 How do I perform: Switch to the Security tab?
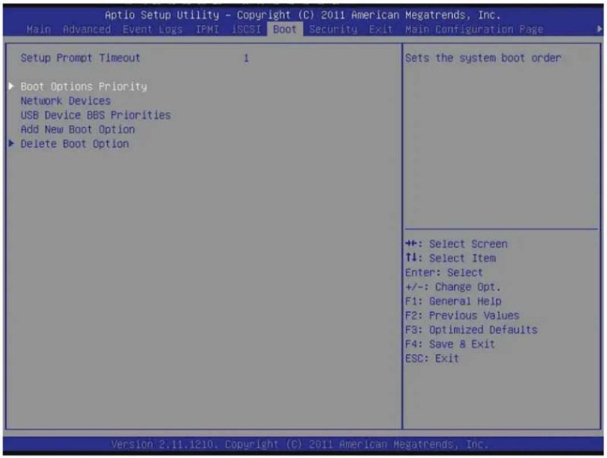point(333,29)
